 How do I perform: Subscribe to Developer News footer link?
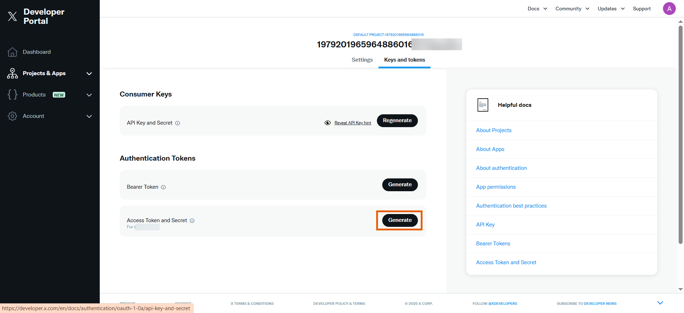coord(600,304)
